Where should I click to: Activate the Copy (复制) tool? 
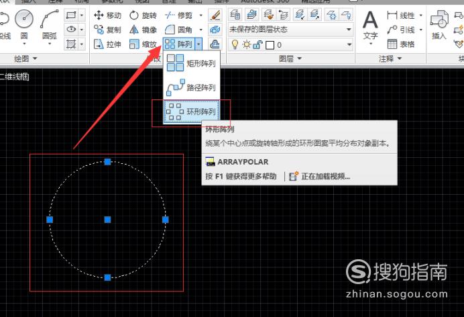pyautogui.click(x=107, y=30)
